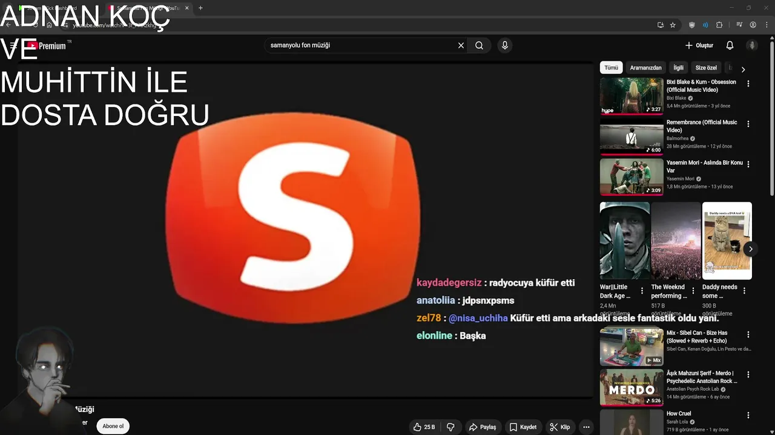Viewport: 775px width, 435px height.
Task: Open the Chrome three-dot menu
Action: click(766, 25)
